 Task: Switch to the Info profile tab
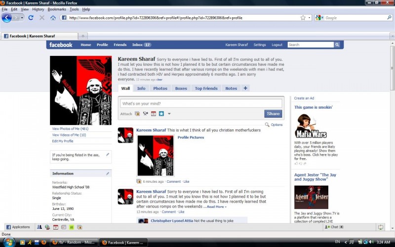[141, 88]
